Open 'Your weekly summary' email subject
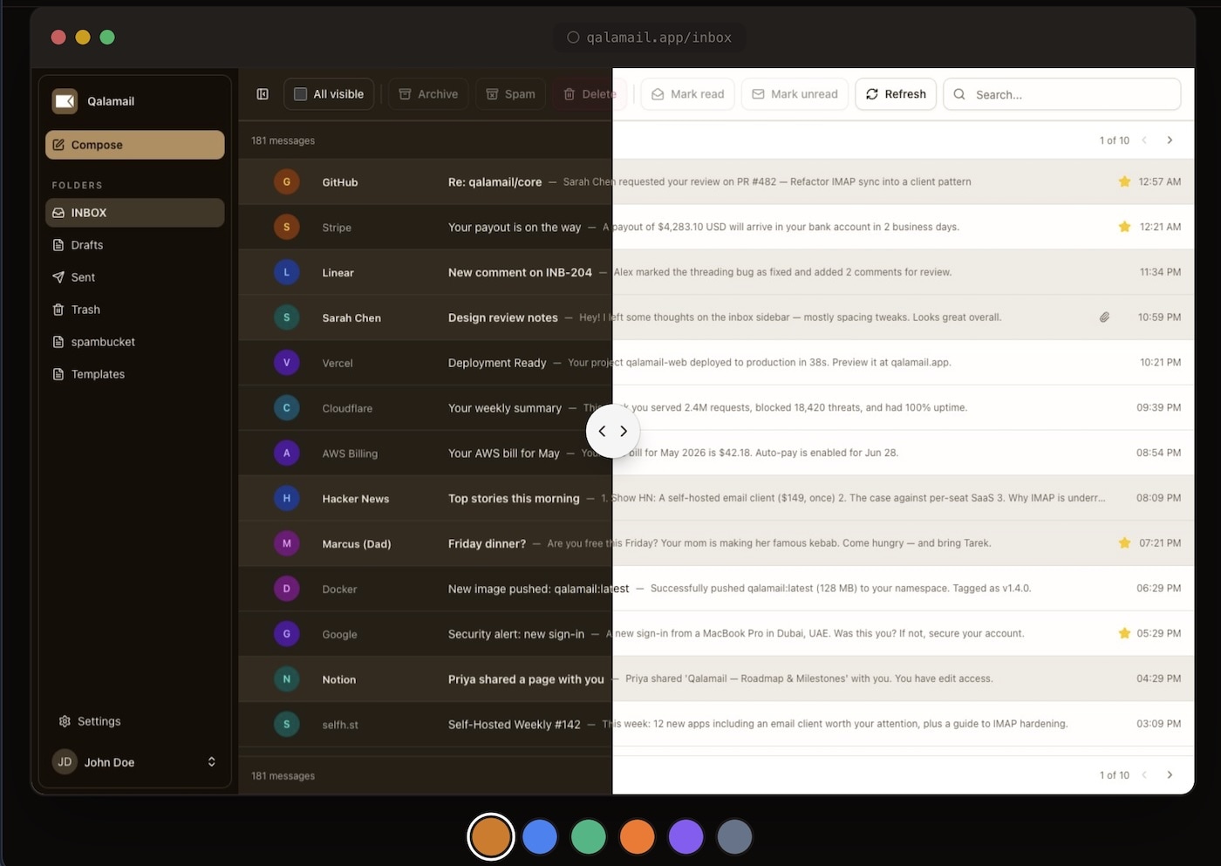This screenshot has height=866, width=1221. pyautogui.click(x=505, y=408)
